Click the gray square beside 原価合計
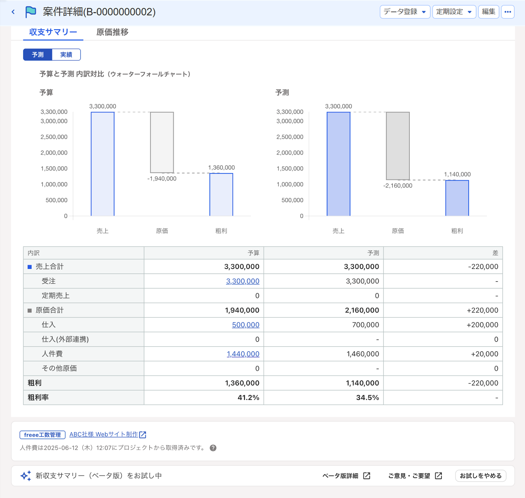Screen dimensions: 525x498 [30, 311]
